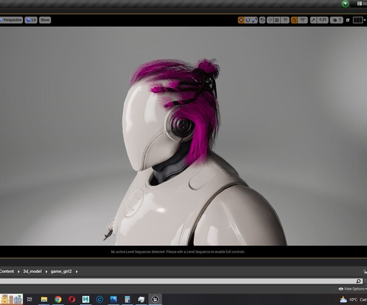Select the translate gizmo mode
Image resolution: width=367 pixels, height=305 pixels.
coord(241,20)
